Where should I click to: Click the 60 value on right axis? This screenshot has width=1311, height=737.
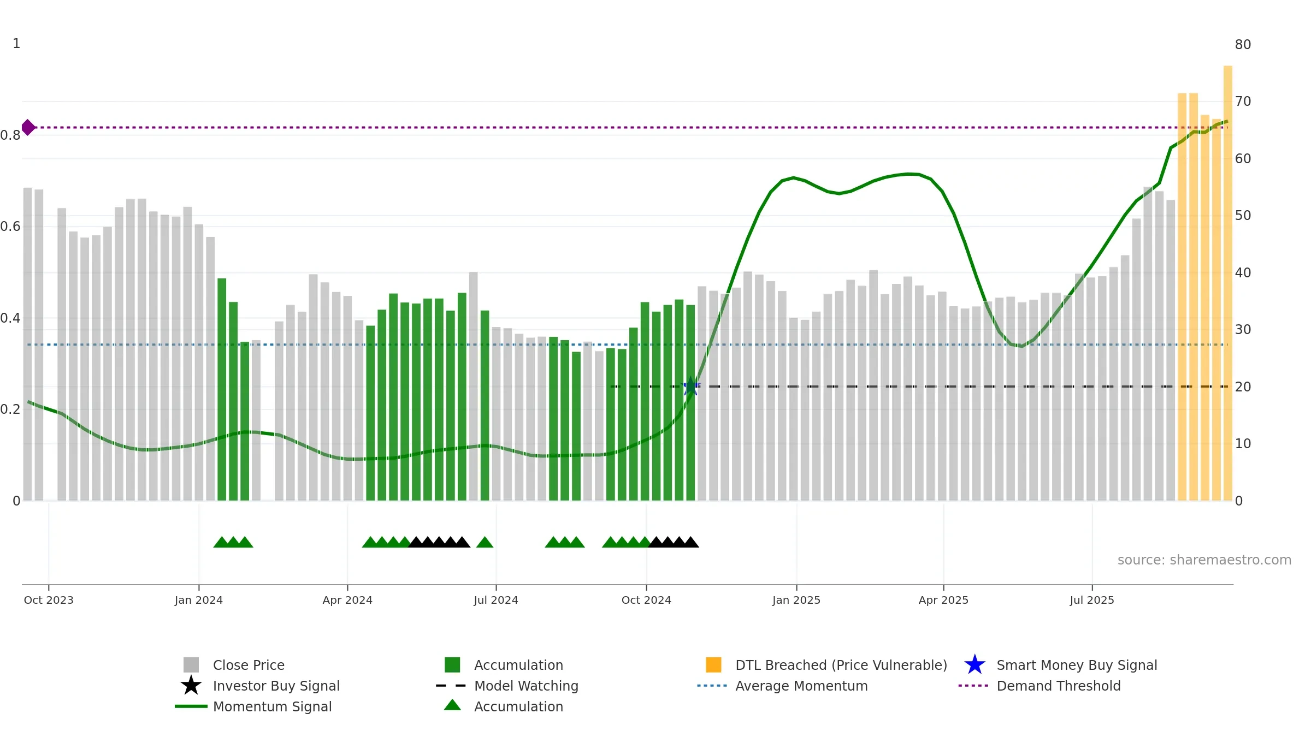click(1243, 159)
